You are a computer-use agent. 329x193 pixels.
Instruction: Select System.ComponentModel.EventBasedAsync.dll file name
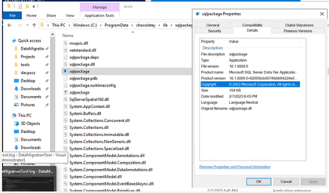click(x=111, y=184)
